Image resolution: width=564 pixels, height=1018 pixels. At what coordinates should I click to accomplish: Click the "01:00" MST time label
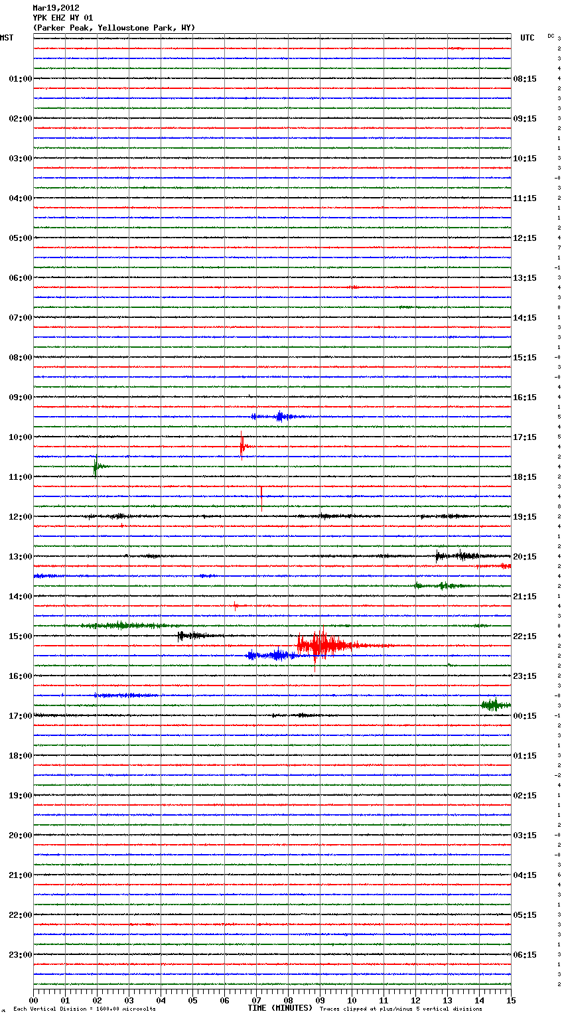pyautogui.click(x=20, y=79)
